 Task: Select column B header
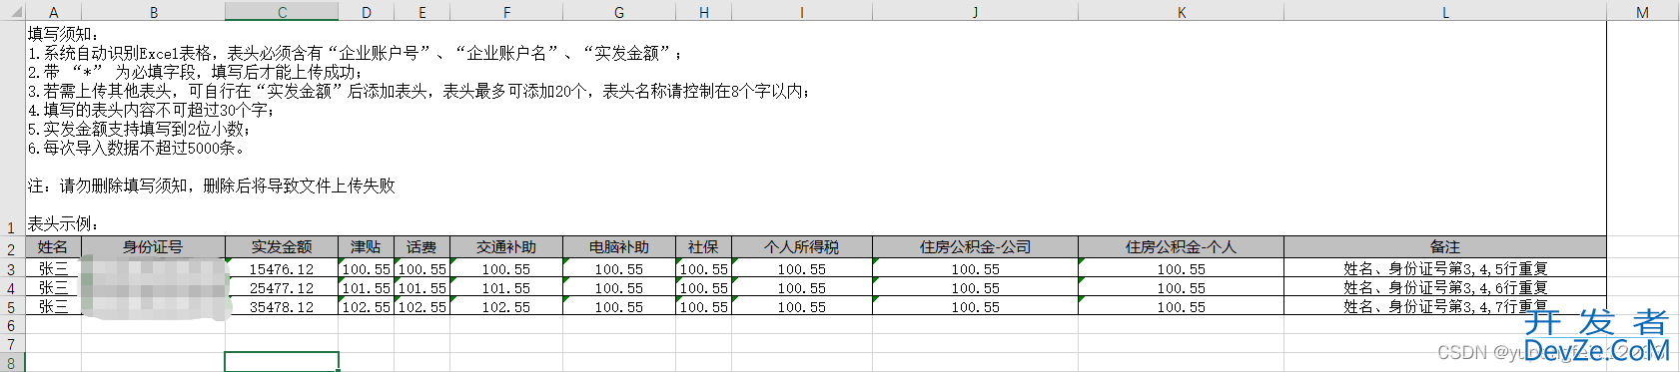153,11
